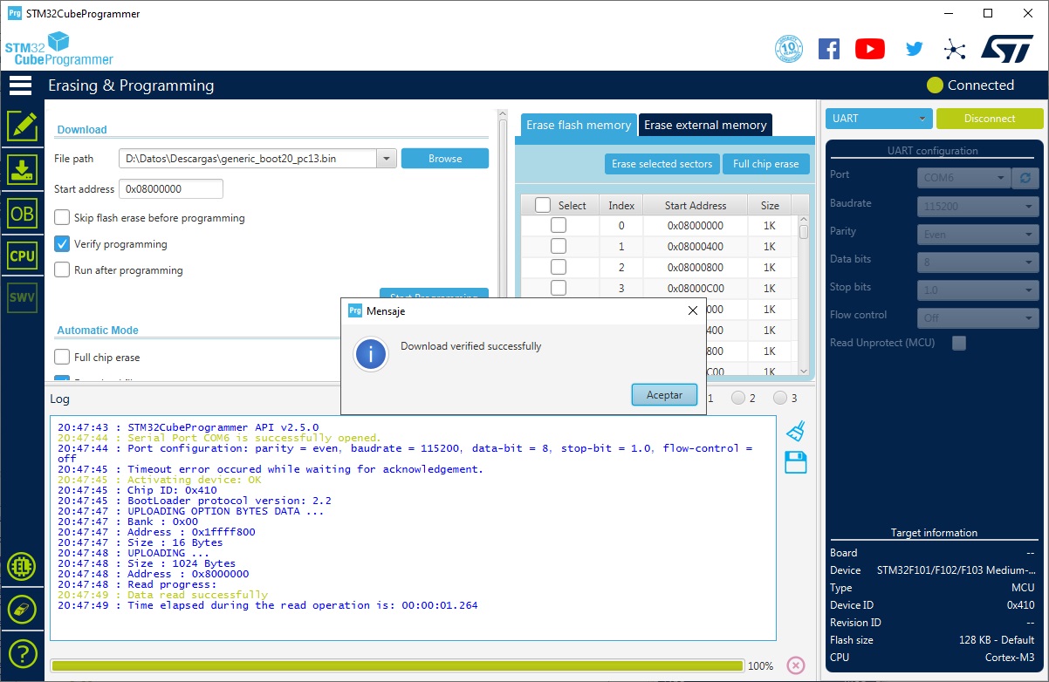Open the external loaders chip icon
The image size is (1049, 682).
[x=22, y=567]
